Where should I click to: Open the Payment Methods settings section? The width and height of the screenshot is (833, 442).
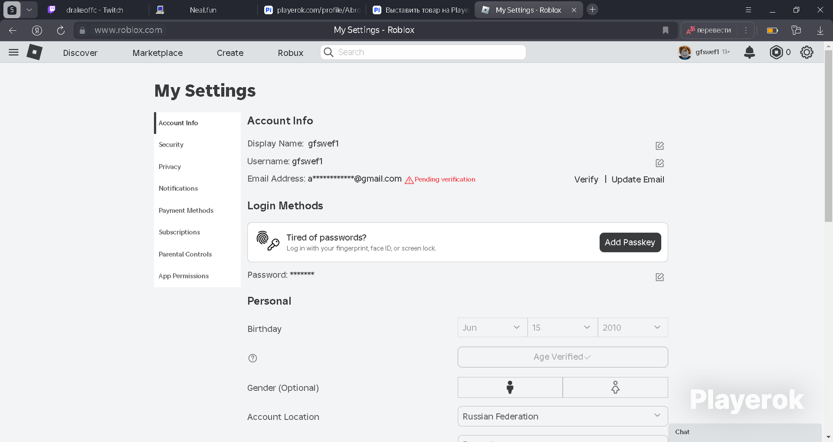(x=197, y=210)
